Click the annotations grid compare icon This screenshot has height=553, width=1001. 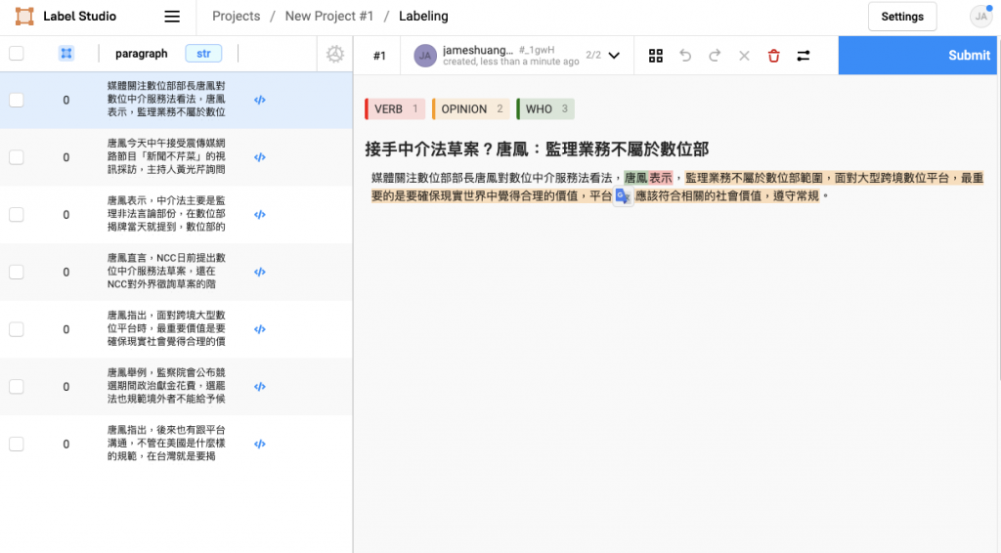coord(656,56)
